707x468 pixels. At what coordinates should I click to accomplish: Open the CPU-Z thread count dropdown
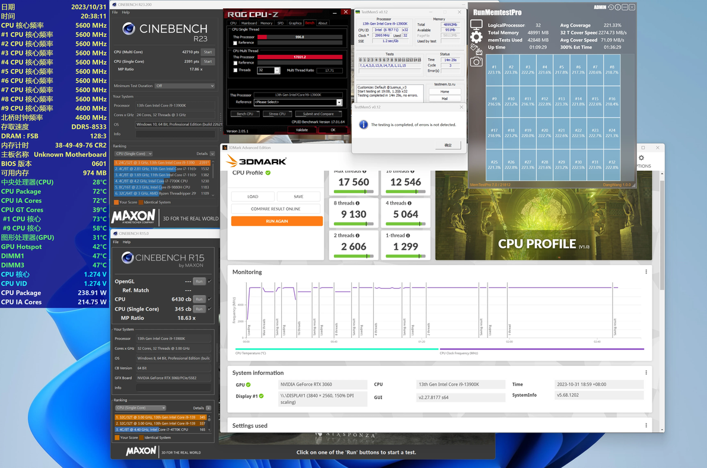(x=277, y=71)
